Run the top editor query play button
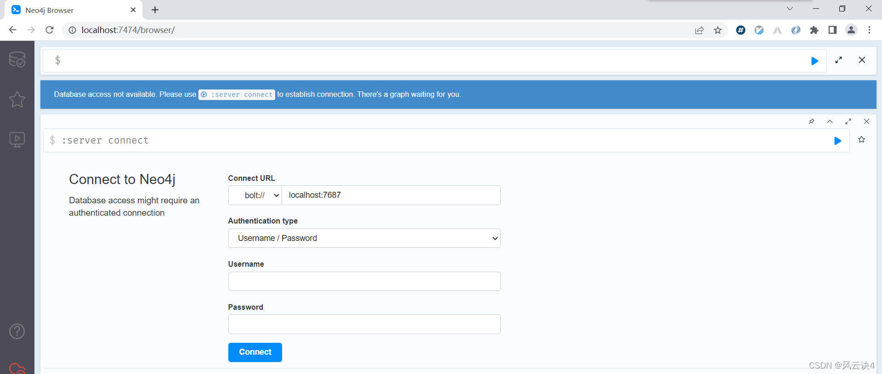Screen dimensions: 882x374 click(x=814, y=61)
